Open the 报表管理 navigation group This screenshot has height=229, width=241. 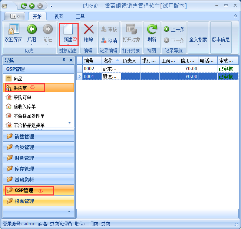pyautogui.click(x=24, y=201)
